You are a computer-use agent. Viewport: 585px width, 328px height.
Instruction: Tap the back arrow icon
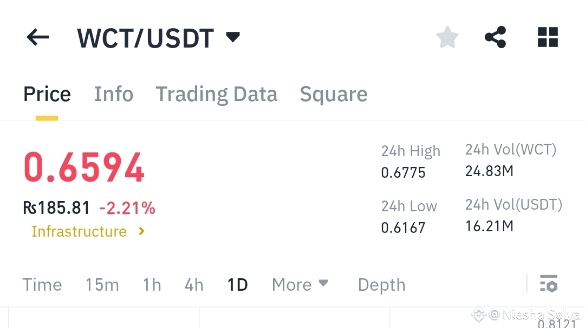tap(37, 38)
